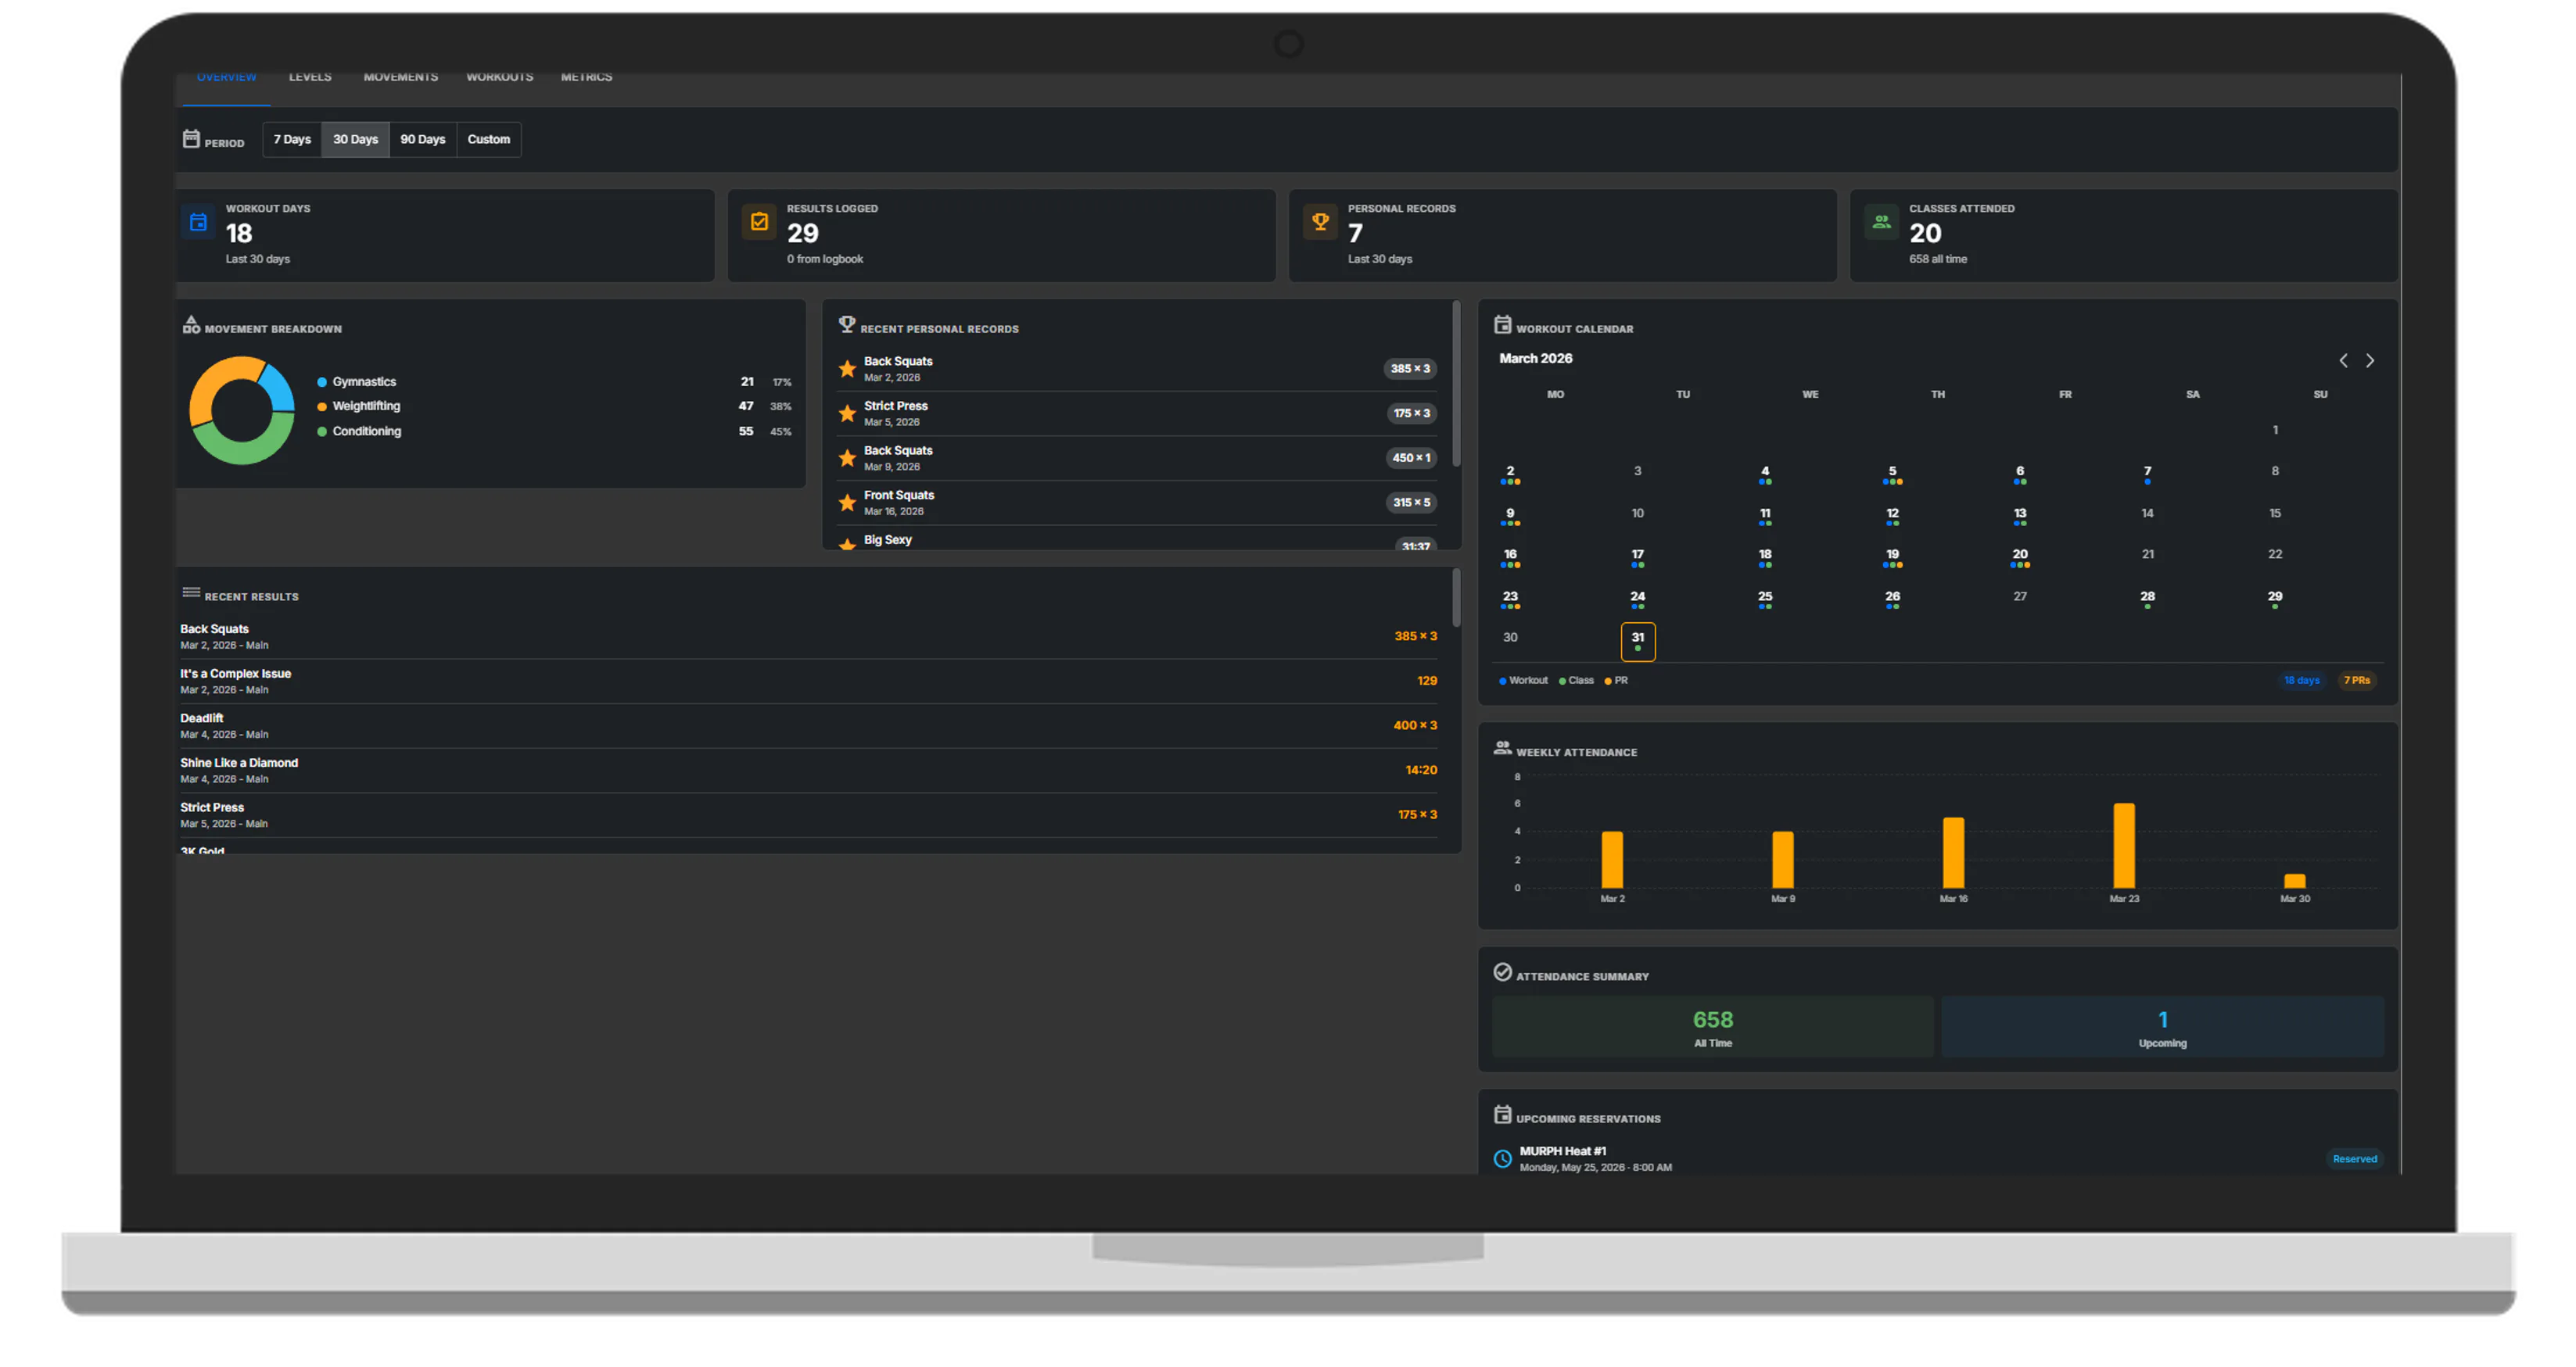
Task: Click the star icon next to Strict Press PR
Action: click(x=847, y=413)
